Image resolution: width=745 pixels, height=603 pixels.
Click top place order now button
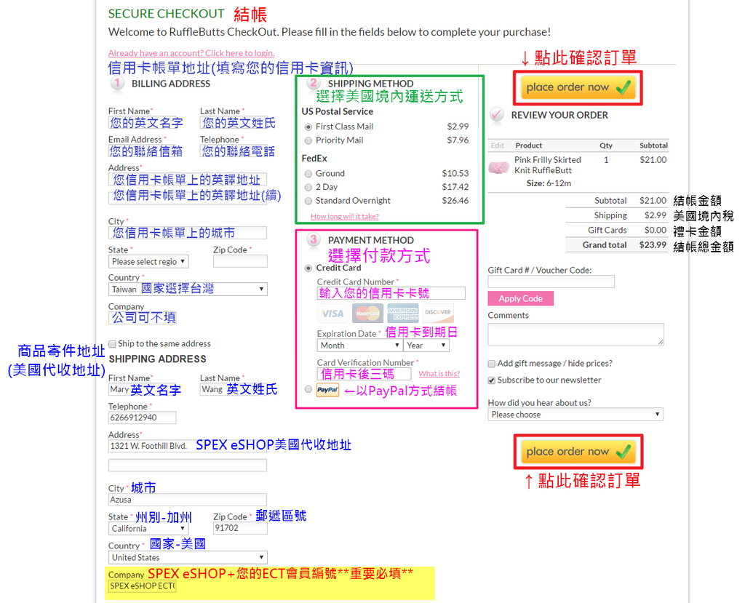click(x=578, y=88)
